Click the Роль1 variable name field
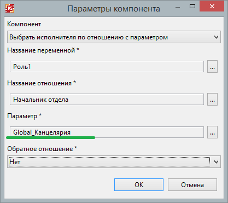The height and width of the screenshot is (203, 228). tap(107, 67)
